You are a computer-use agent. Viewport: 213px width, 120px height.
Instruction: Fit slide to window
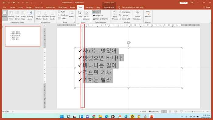click(86, 15)
